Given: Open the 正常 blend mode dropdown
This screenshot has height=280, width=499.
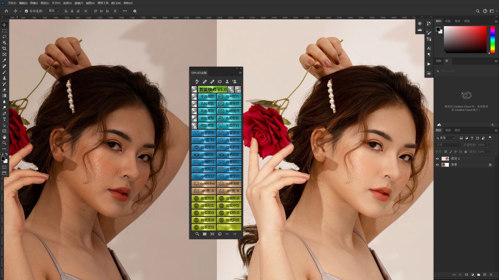Looking at the screenshot, I should 448,145.
